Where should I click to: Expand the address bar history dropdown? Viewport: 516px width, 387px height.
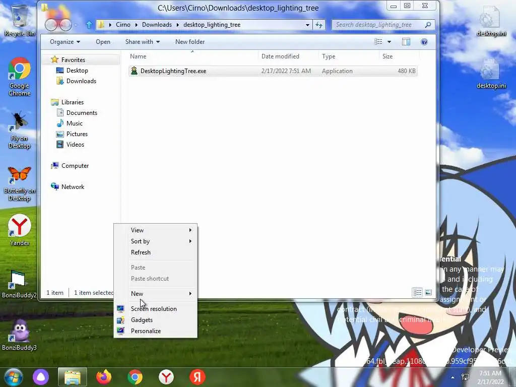click(x=307, y=25)
